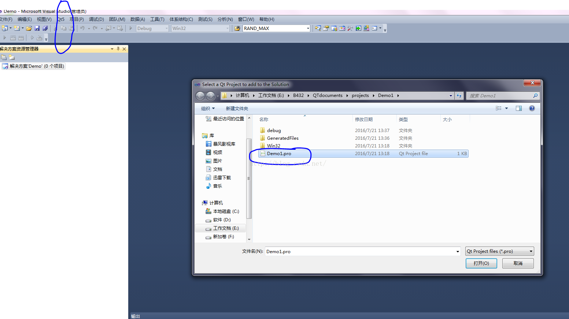
Task: Open the 文件(F) menu
Action: pos(6,19)
